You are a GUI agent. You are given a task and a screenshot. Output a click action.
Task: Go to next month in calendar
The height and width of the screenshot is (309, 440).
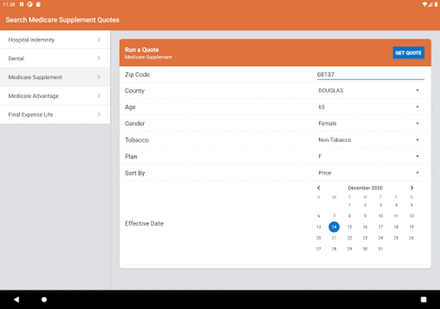pyautogui.click(x=411, y=188)
